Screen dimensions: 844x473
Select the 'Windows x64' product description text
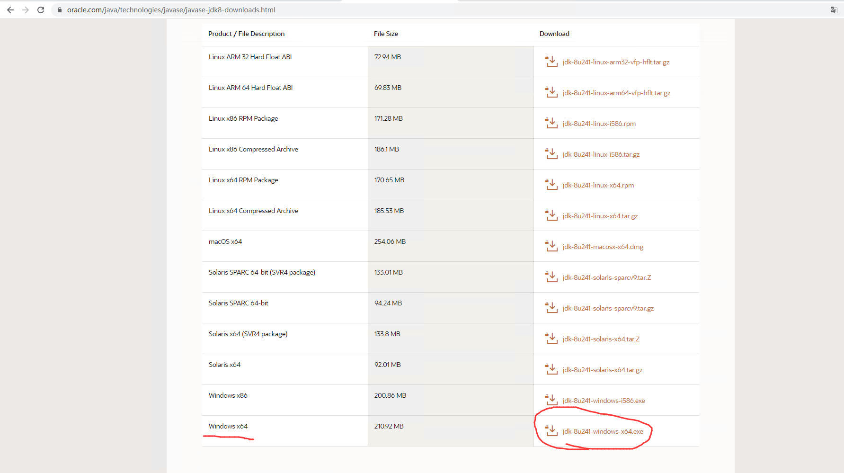[228, 426]
